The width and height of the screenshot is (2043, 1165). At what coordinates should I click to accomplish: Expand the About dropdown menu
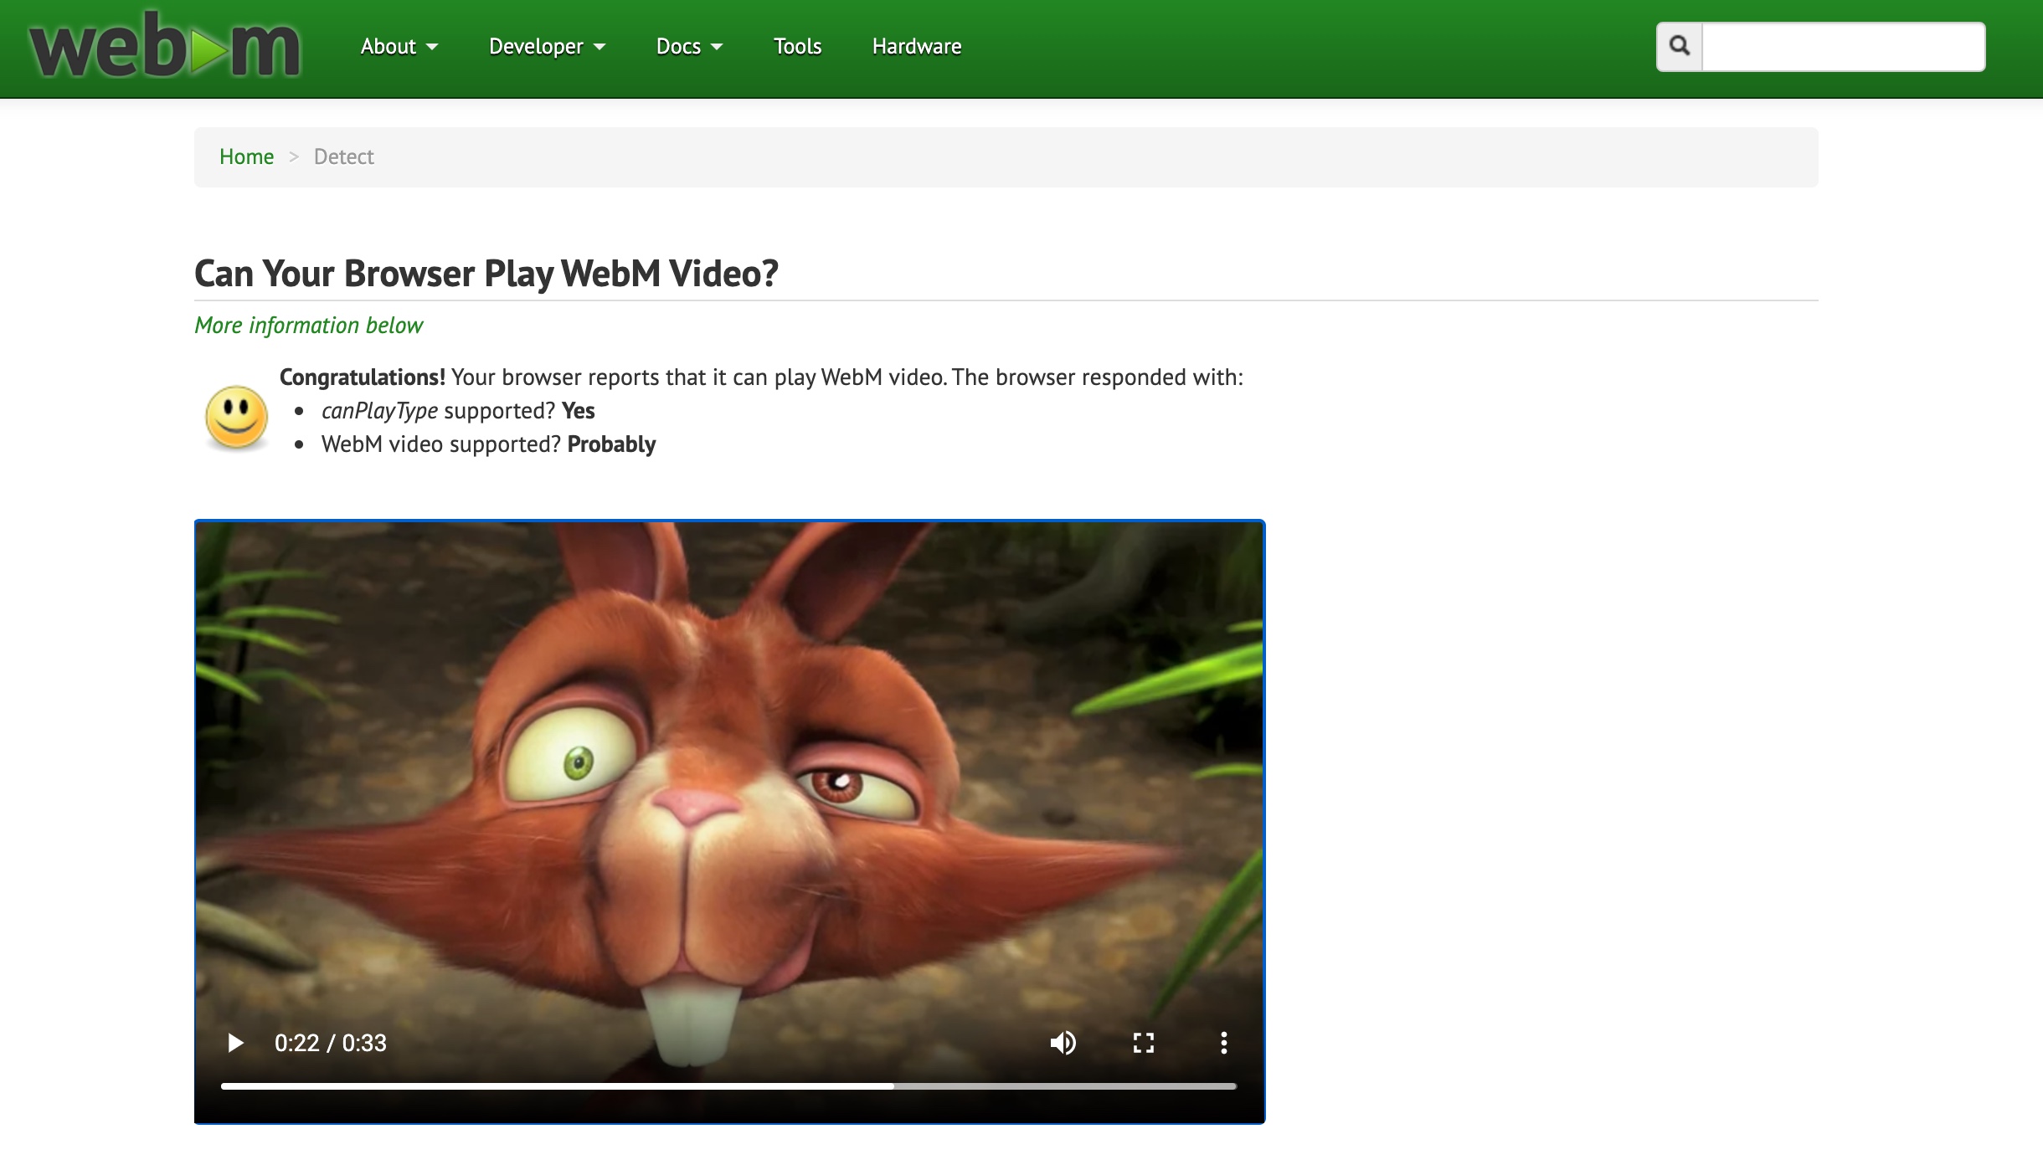point(399,47)
